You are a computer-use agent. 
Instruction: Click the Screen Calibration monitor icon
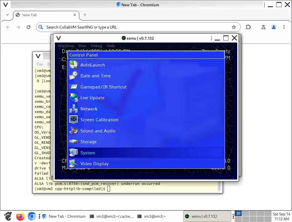click(x=74, y=120)
